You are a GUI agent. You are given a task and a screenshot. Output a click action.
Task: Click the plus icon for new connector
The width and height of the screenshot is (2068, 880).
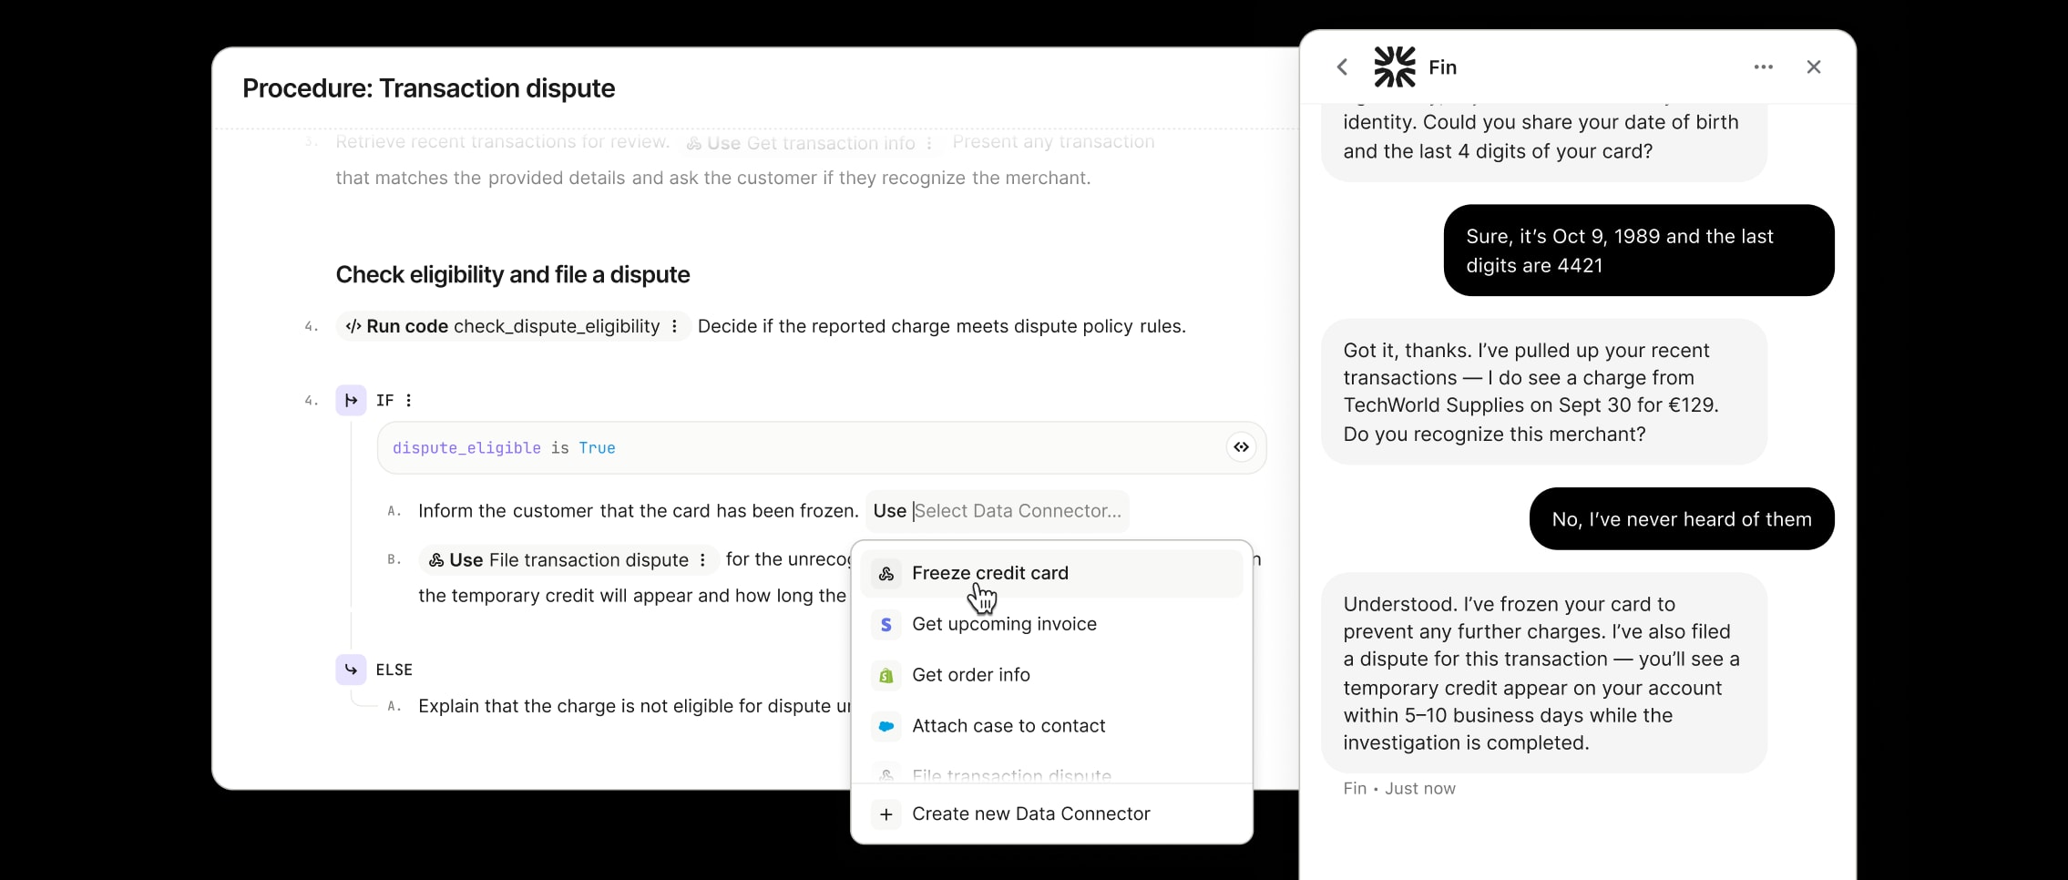pyautogui.click(x=886, y=814)
